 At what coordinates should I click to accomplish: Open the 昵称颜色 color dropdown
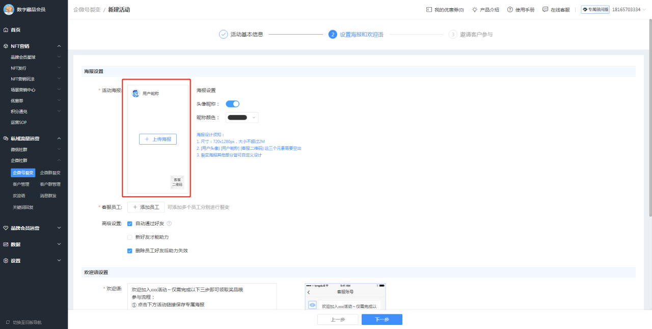tap(242, 117)
